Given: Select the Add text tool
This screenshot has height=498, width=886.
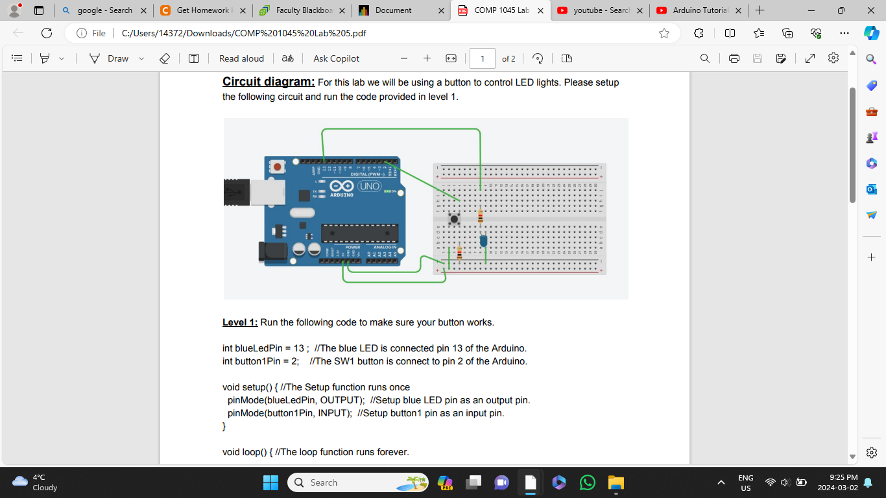Looking at the screenshot, I should tap(193, 58).
